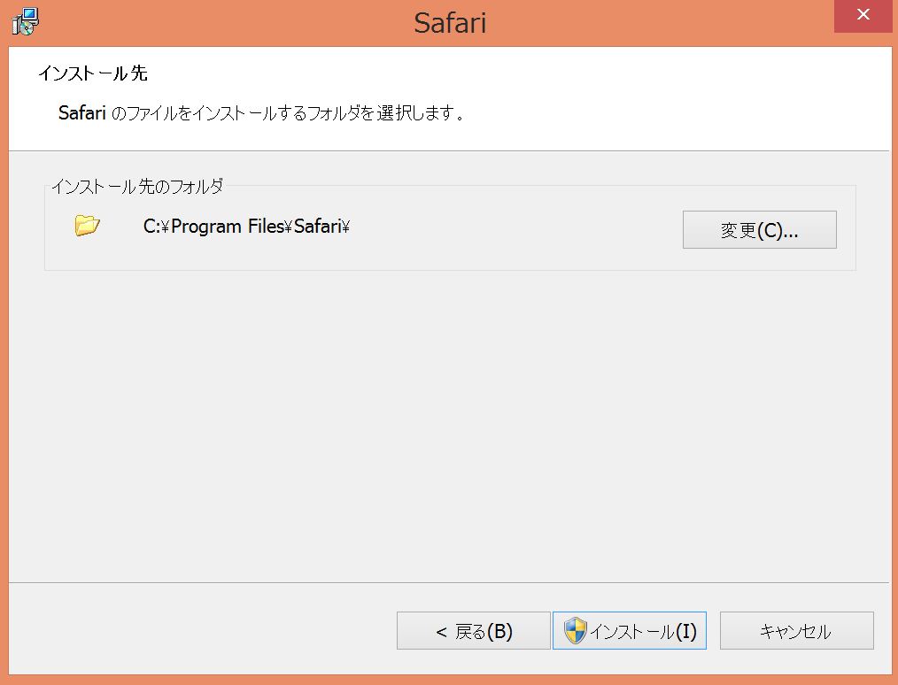Click the yellow folder icon
Viewport: 898px width, 685px height.
[87, 226]
